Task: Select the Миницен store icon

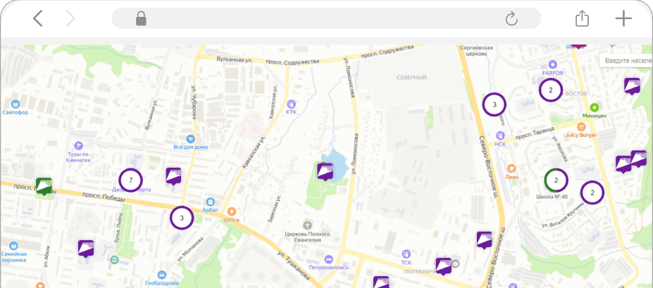Action: [594, 107]
